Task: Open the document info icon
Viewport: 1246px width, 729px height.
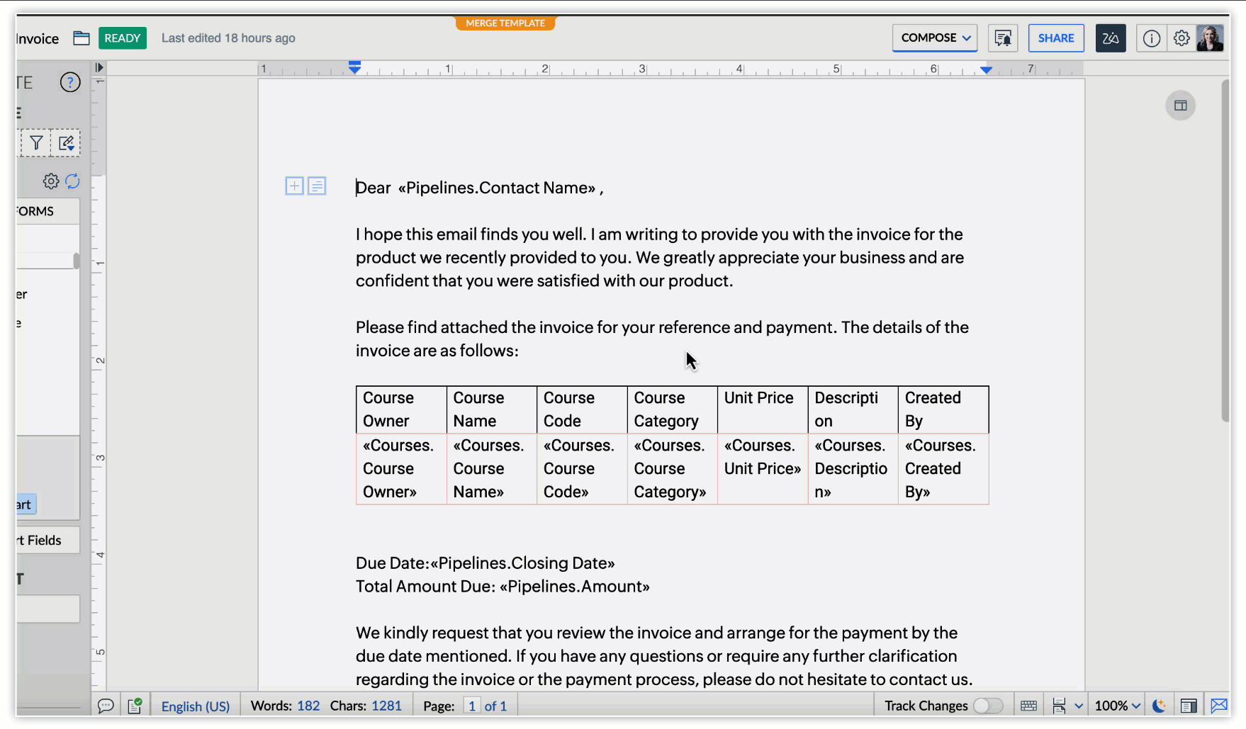Action: (x=1152, y=38)
